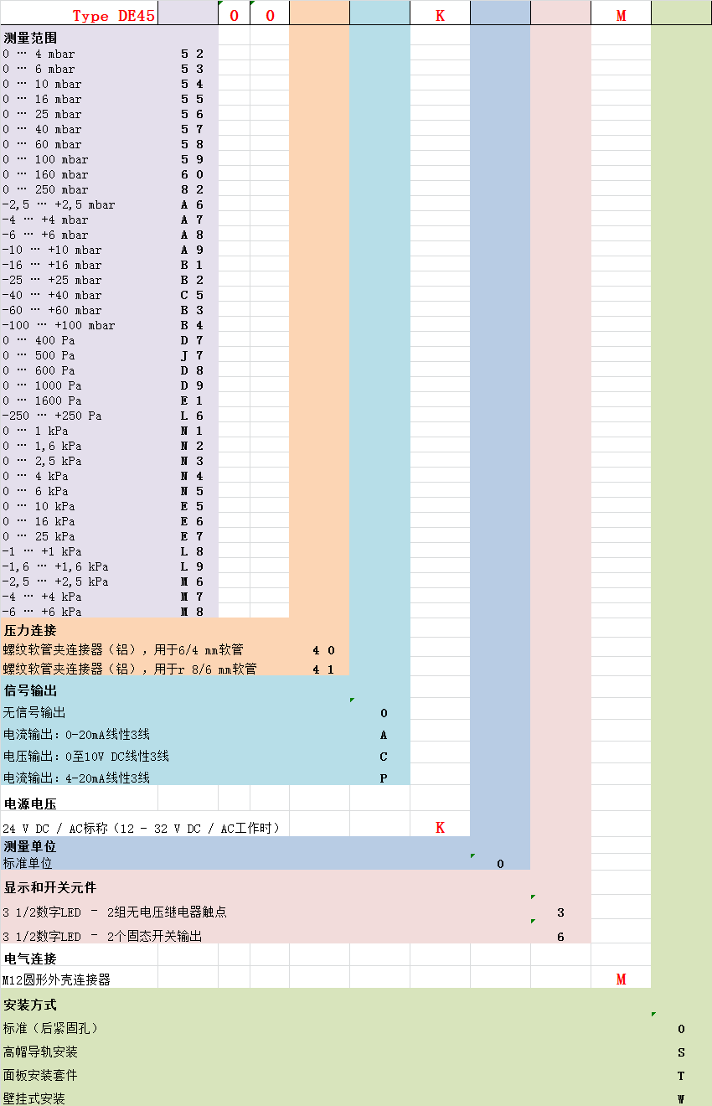
Task: Click code "4 0" for the 6/4 mm hose connector
Action: pos(323,650)
